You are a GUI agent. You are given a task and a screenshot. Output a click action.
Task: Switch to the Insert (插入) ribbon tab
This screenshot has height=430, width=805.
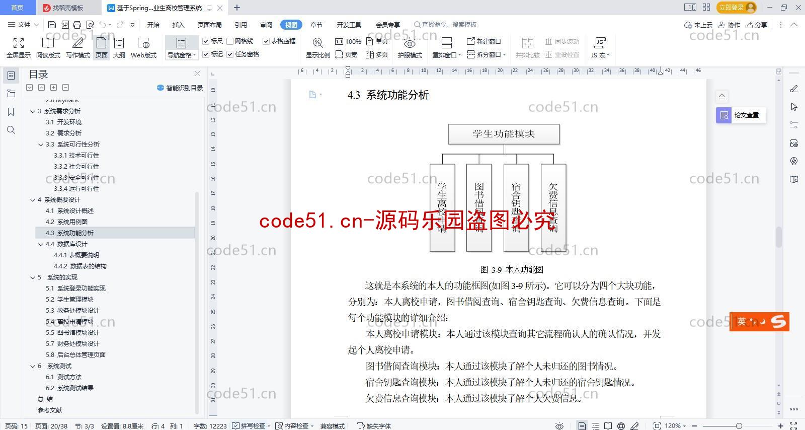pyautogui.click(x=178, y=25)
